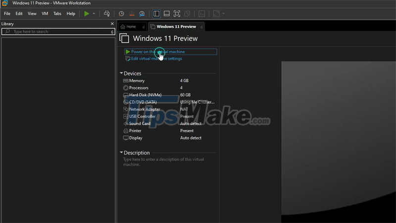
Task: Close the Library panel
Action: [x=112, y=23]
